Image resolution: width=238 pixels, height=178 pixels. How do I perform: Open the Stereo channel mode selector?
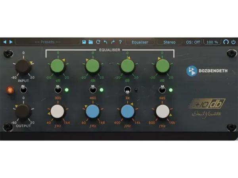pyautogui.click(x=169, y=42)
